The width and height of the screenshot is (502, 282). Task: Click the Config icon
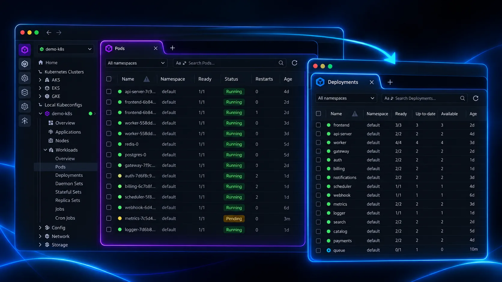pos(47,227)
